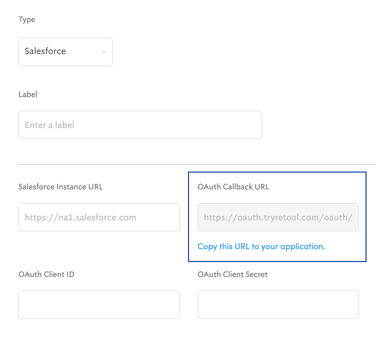The height and width of the screenshot is (341, 376).
Task: Focus the Enter a label field
Action: point(140,125)
